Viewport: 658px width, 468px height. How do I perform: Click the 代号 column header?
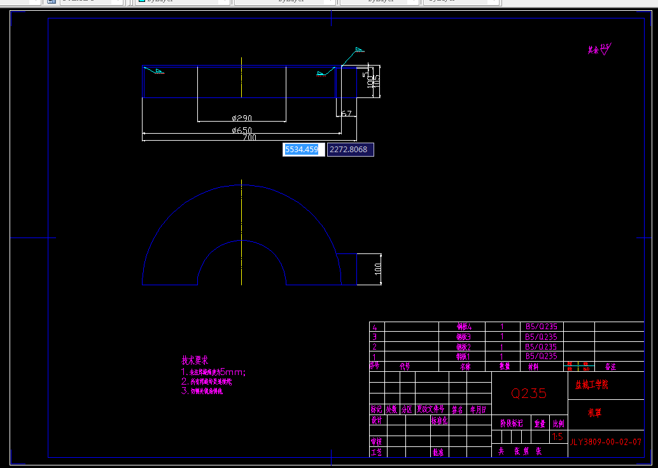[405, 366]
